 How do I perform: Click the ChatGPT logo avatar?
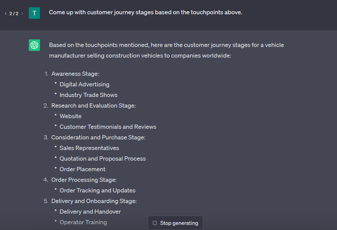35,45
